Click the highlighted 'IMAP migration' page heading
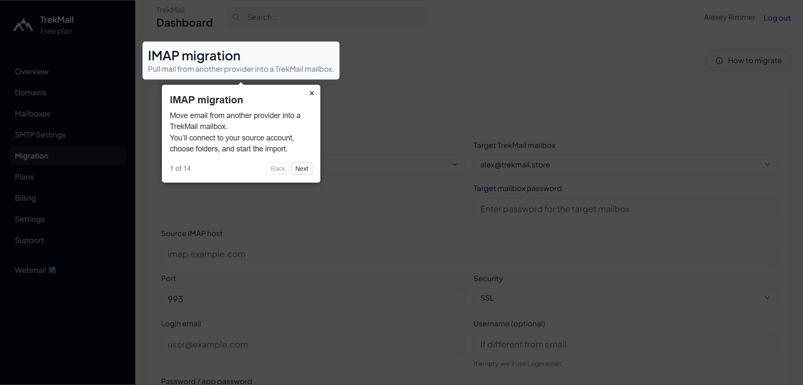This screenshot has height=385, width=803. coord(194,56)
